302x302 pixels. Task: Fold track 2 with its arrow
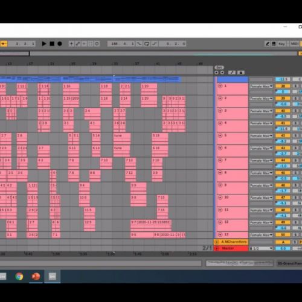point(220,98)
